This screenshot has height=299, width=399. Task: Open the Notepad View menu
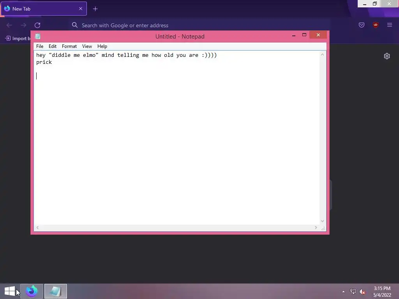click(87, 46)
